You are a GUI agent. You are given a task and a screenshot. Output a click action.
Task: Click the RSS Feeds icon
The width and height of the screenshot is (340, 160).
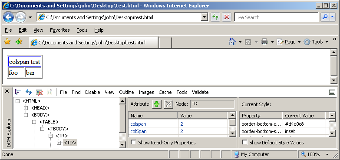point(248,42)
